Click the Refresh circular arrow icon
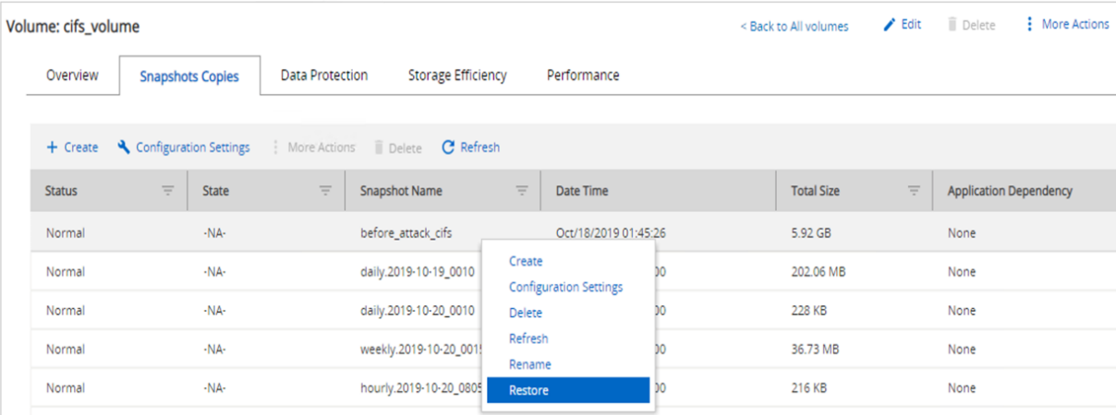The image size is (1116, 415). point(448,148)
